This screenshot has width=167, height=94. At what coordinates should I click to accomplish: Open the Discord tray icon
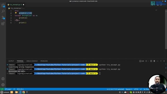[x=125, y=92]
